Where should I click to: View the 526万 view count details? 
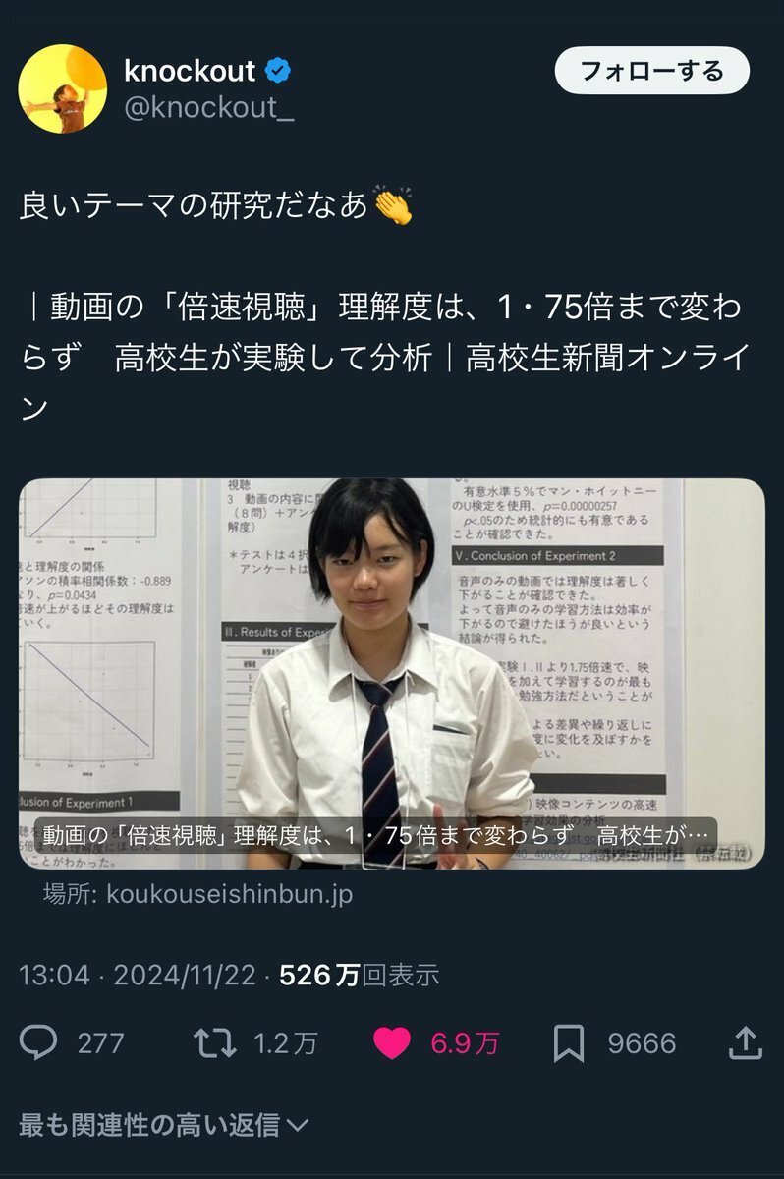360,975
